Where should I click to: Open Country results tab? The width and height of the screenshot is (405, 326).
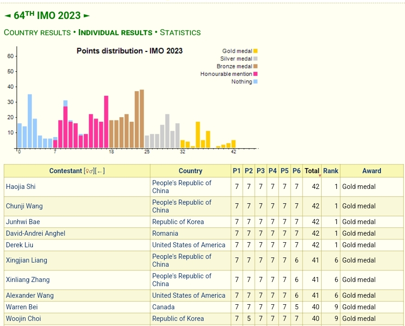[37, 32]
